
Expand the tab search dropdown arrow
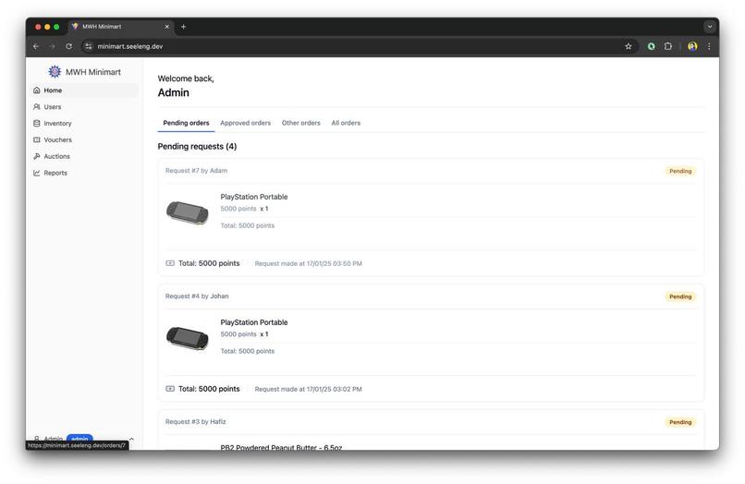coord(710,27)
